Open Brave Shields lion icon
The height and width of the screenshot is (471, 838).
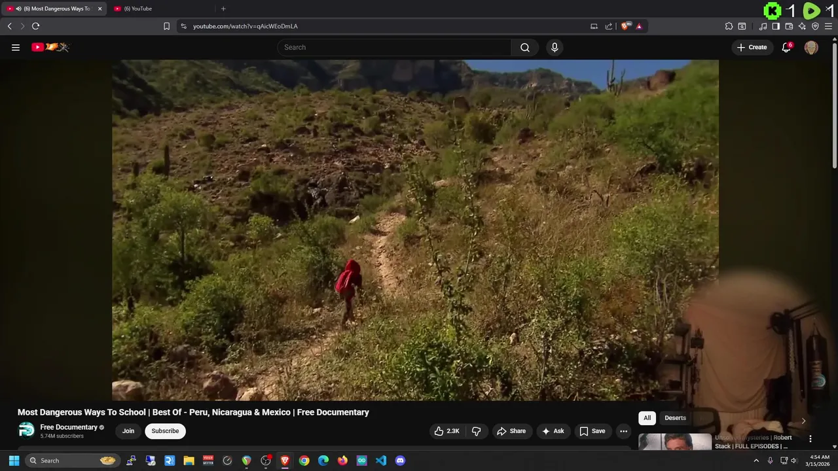point(625,26)
